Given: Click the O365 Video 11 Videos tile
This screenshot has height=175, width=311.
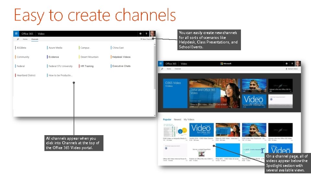Looking at the screenshot, I should 175,93.
